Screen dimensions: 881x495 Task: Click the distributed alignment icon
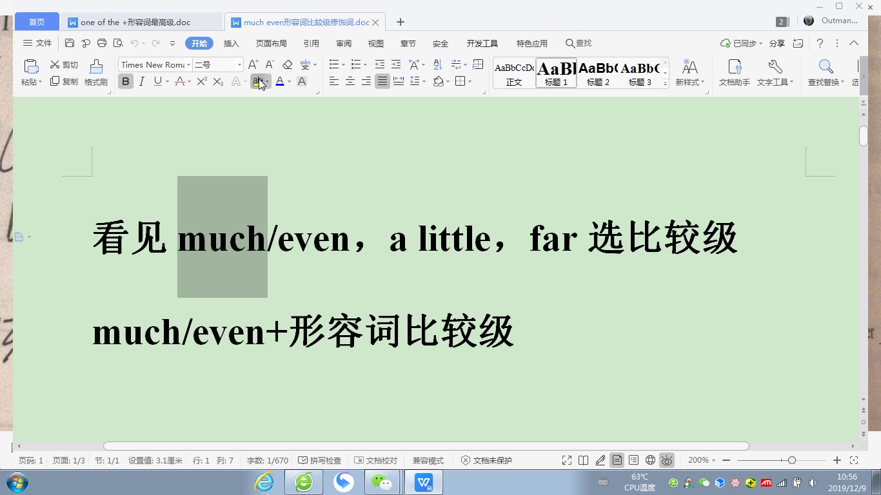click(399, 81)
